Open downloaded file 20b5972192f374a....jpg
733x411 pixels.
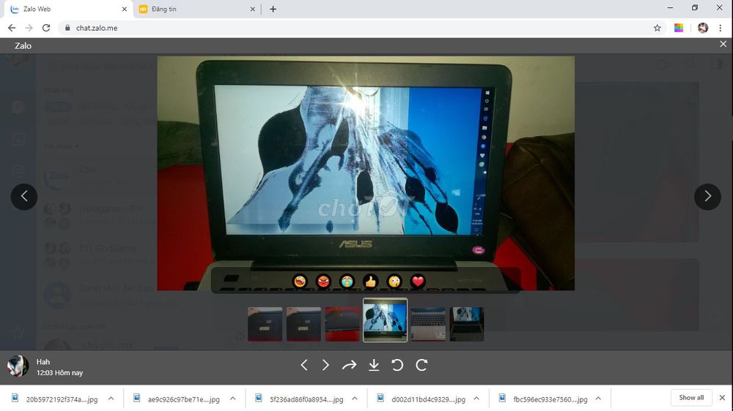[56, 399]
